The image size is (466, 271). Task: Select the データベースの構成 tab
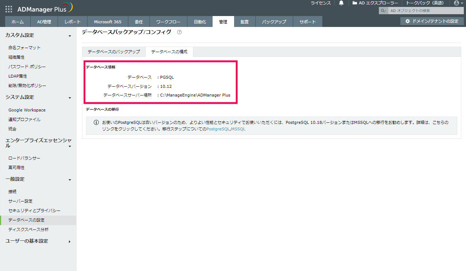click(x=169, y=52)
